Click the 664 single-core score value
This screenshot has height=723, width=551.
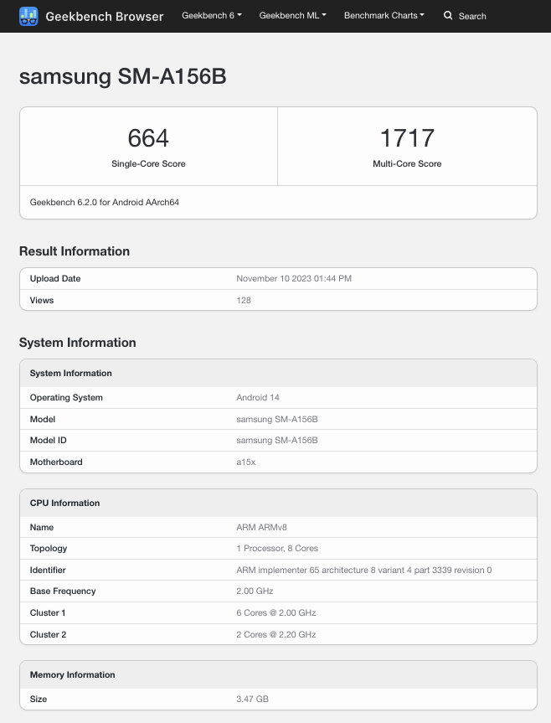pyautogui.click(x=148, y=138)
